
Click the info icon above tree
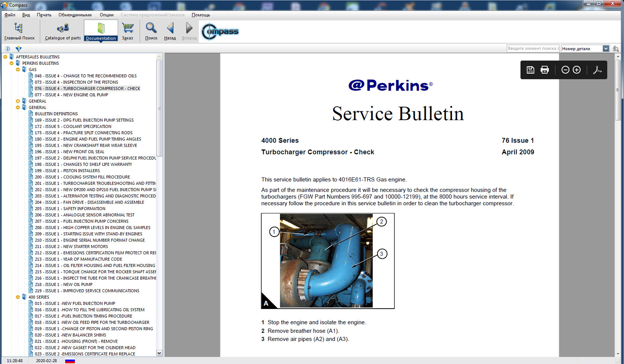7,49
